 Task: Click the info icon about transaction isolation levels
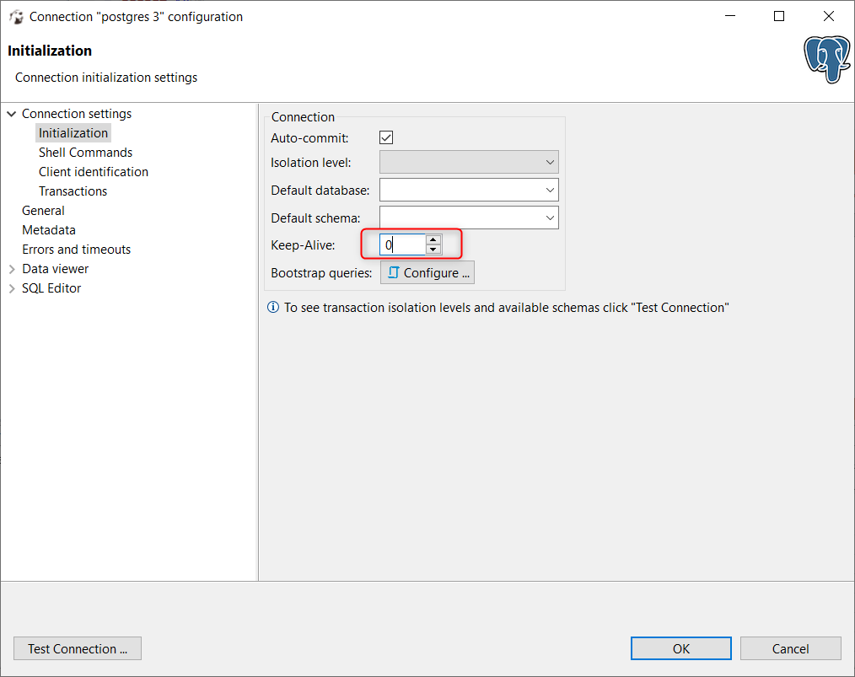point(272,307)
